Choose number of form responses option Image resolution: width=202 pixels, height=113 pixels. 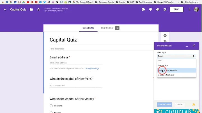(176, 70)
